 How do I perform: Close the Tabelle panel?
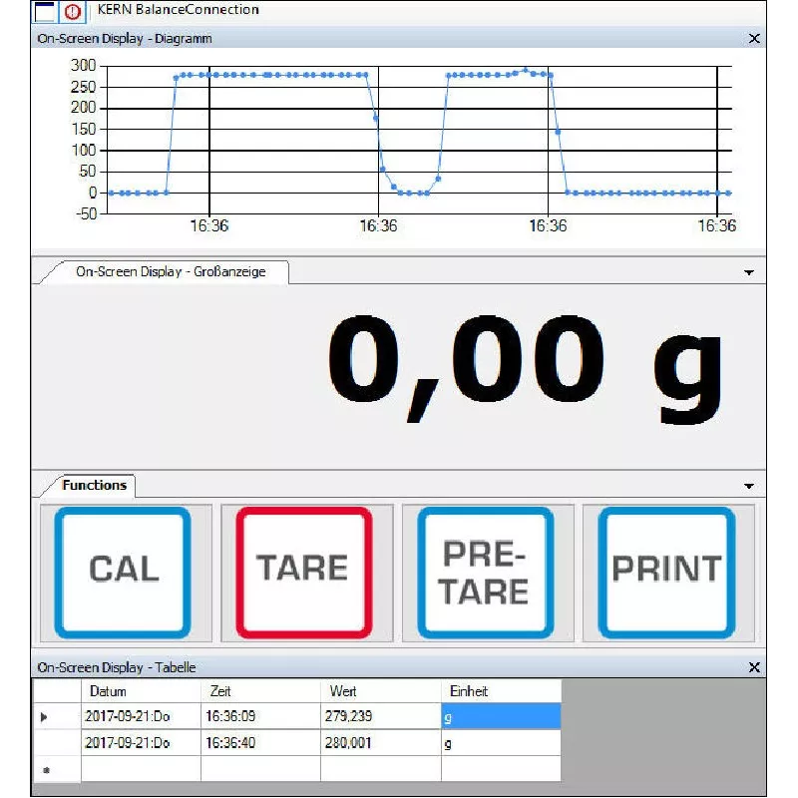[x=754, y=666]
